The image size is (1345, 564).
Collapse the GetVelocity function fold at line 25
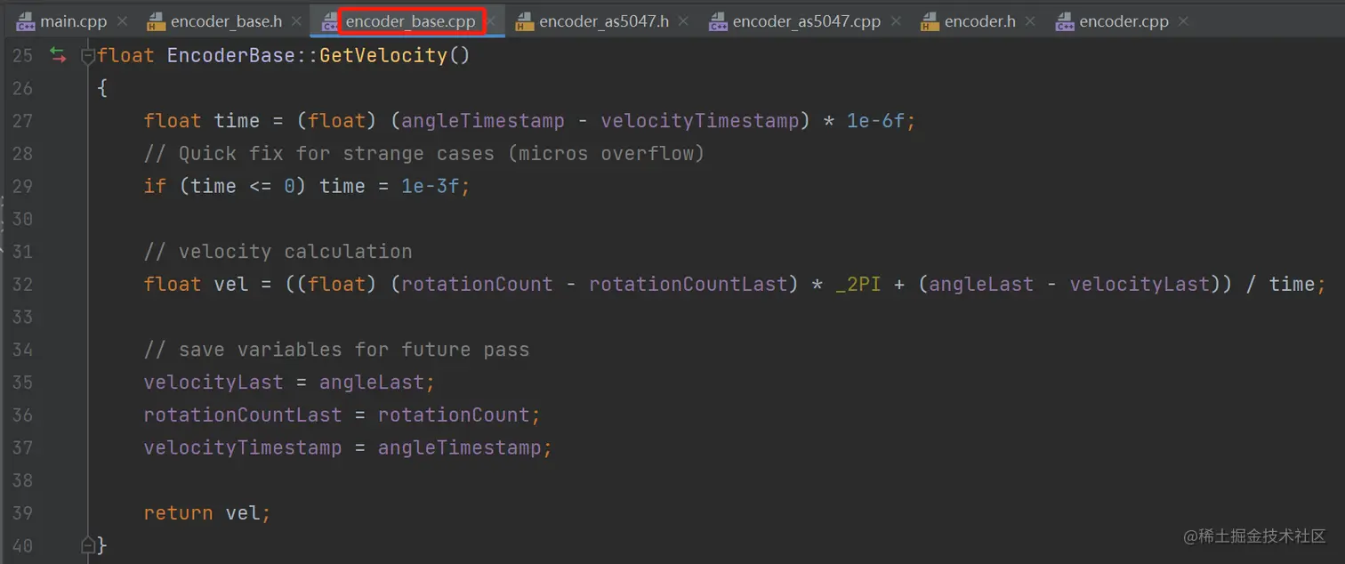coord(87,56)
